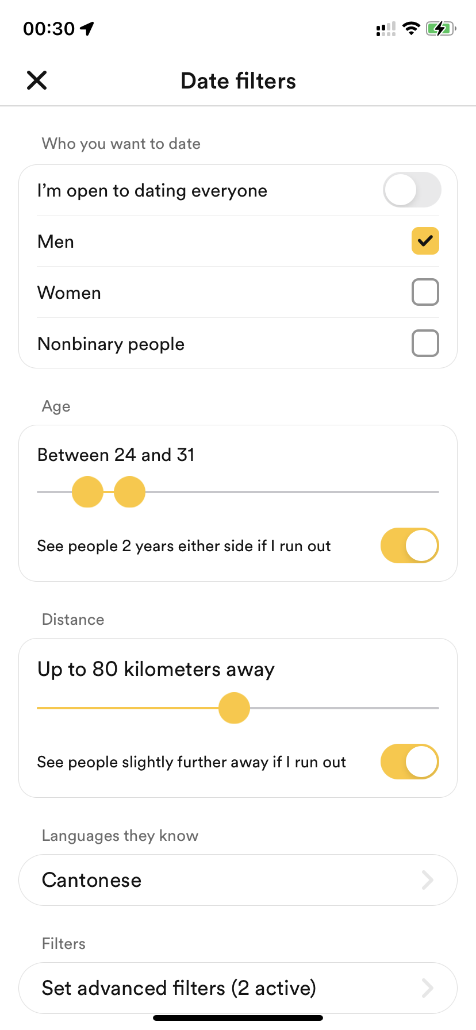This screenshot has width=476, height=1030.
Task: Close the Date filters screen
Action: tap(37, 80)
